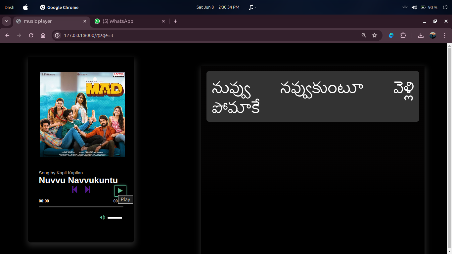
Task: Click the 'Song by Kapil Kapilan' text
Action: (61, 173)
